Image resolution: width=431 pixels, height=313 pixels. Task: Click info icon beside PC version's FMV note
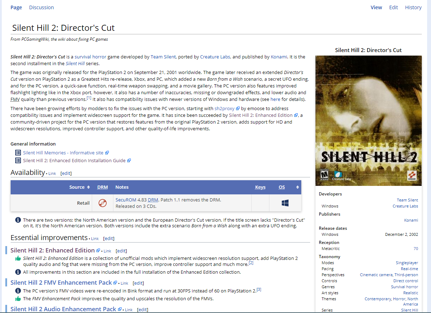(x=18, y=290)
